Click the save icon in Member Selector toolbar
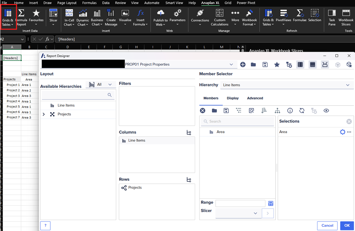355x231 pixels. click(x=226, y=110)
